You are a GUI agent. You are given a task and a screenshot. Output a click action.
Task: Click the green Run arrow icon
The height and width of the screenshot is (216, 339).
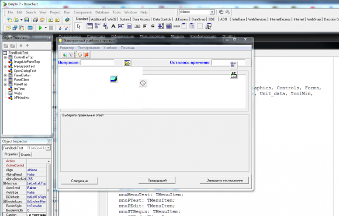click(40, 27)
